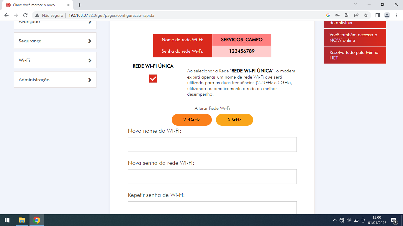
Task: Open the Chrome three-dot menu
Action: click(396, 15)
